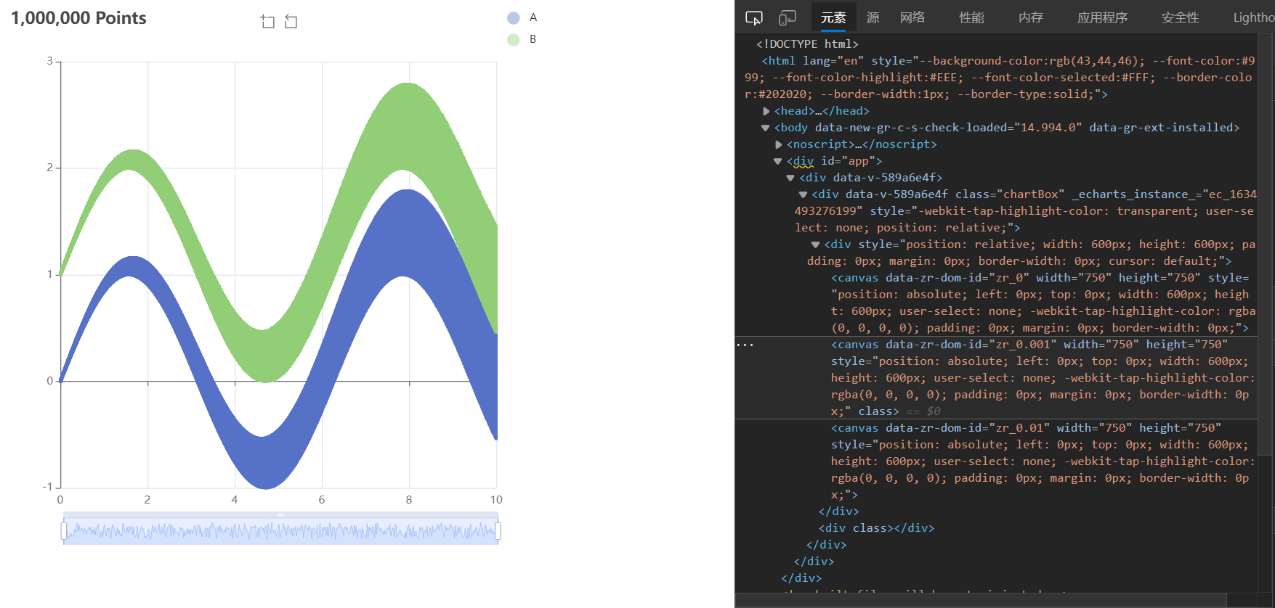Select the empty div class element row
Viewport: 1275px width, 608px height.
pos(876,528)
